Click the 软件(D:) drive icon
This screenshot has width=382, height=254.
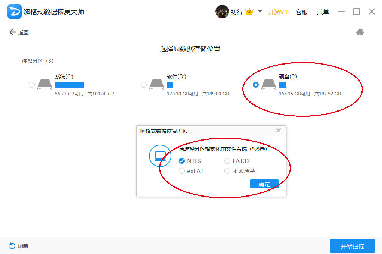157,85
